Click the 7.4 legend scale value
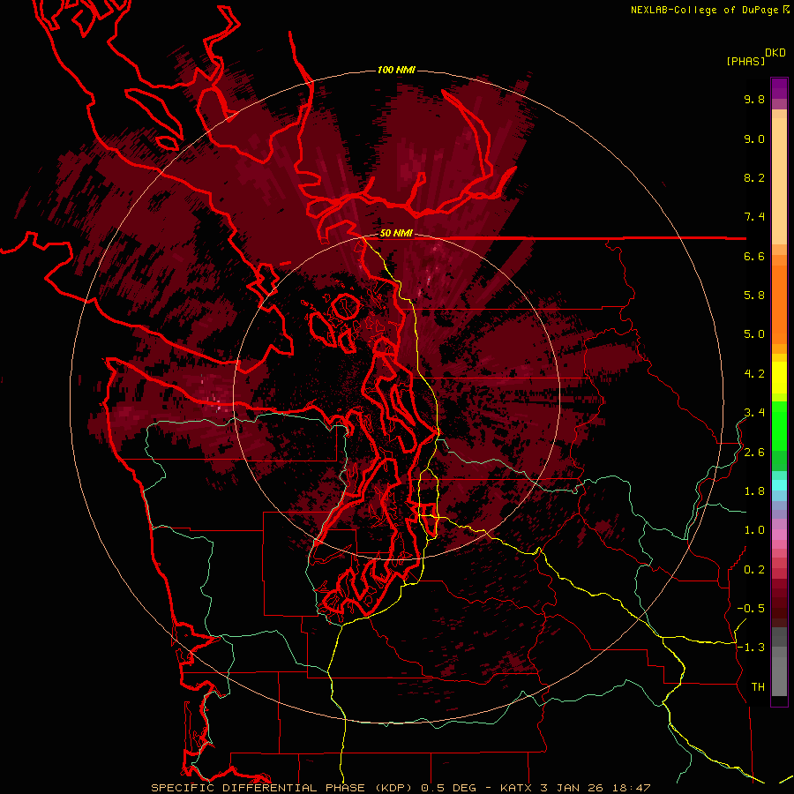This screenshot has height=794, width=794. (x=754, y=217)
